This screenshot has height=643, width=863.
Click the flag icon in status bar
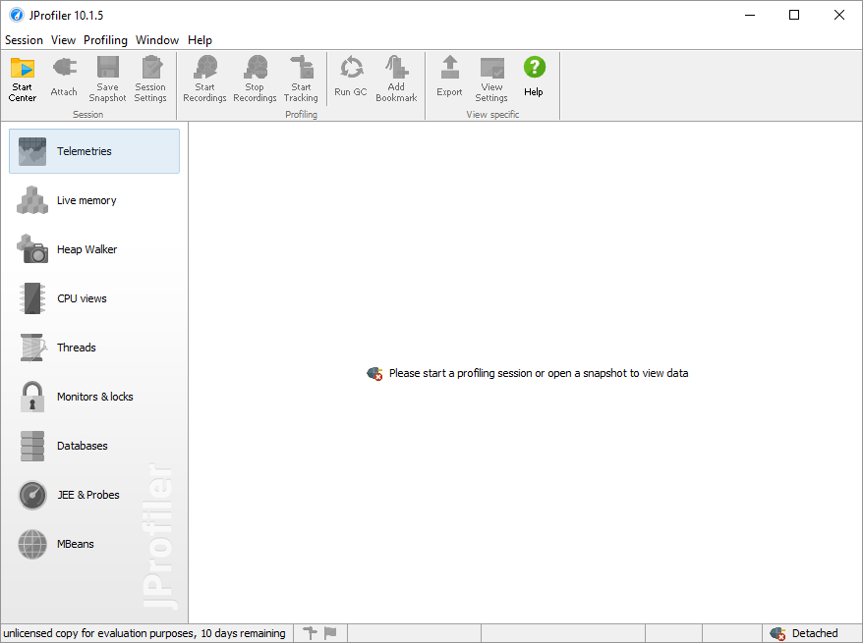point(330,633)
